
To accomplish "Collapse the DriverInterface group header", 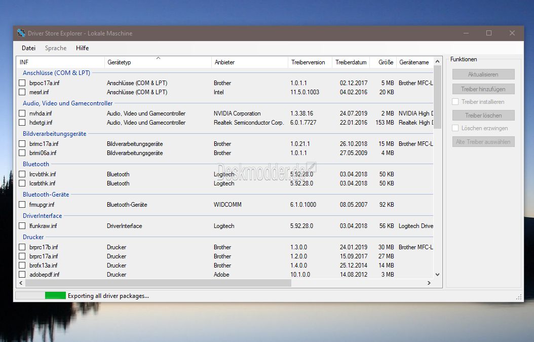I will click(x=42, y=216).
